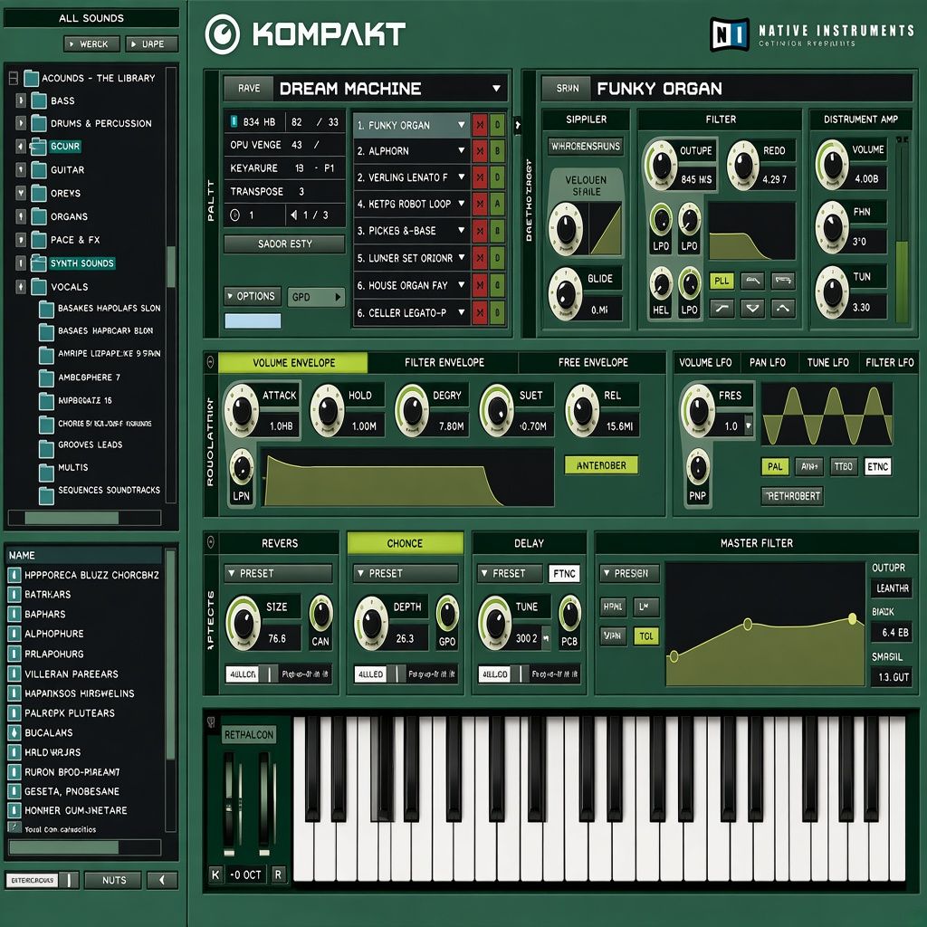Screen dimensions: 927x927
Task: Click the SADOR ESTY button
Action: [284, 244]
